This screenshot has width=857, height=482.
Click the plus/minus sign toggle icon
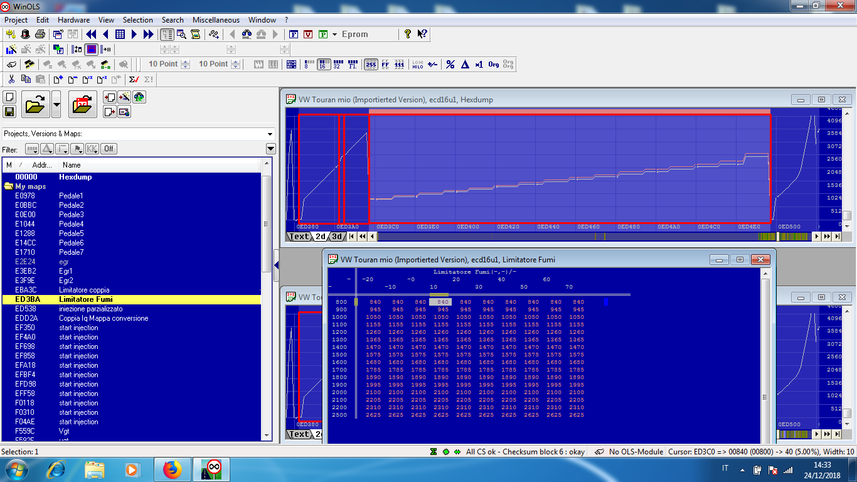tap(432, 64)
